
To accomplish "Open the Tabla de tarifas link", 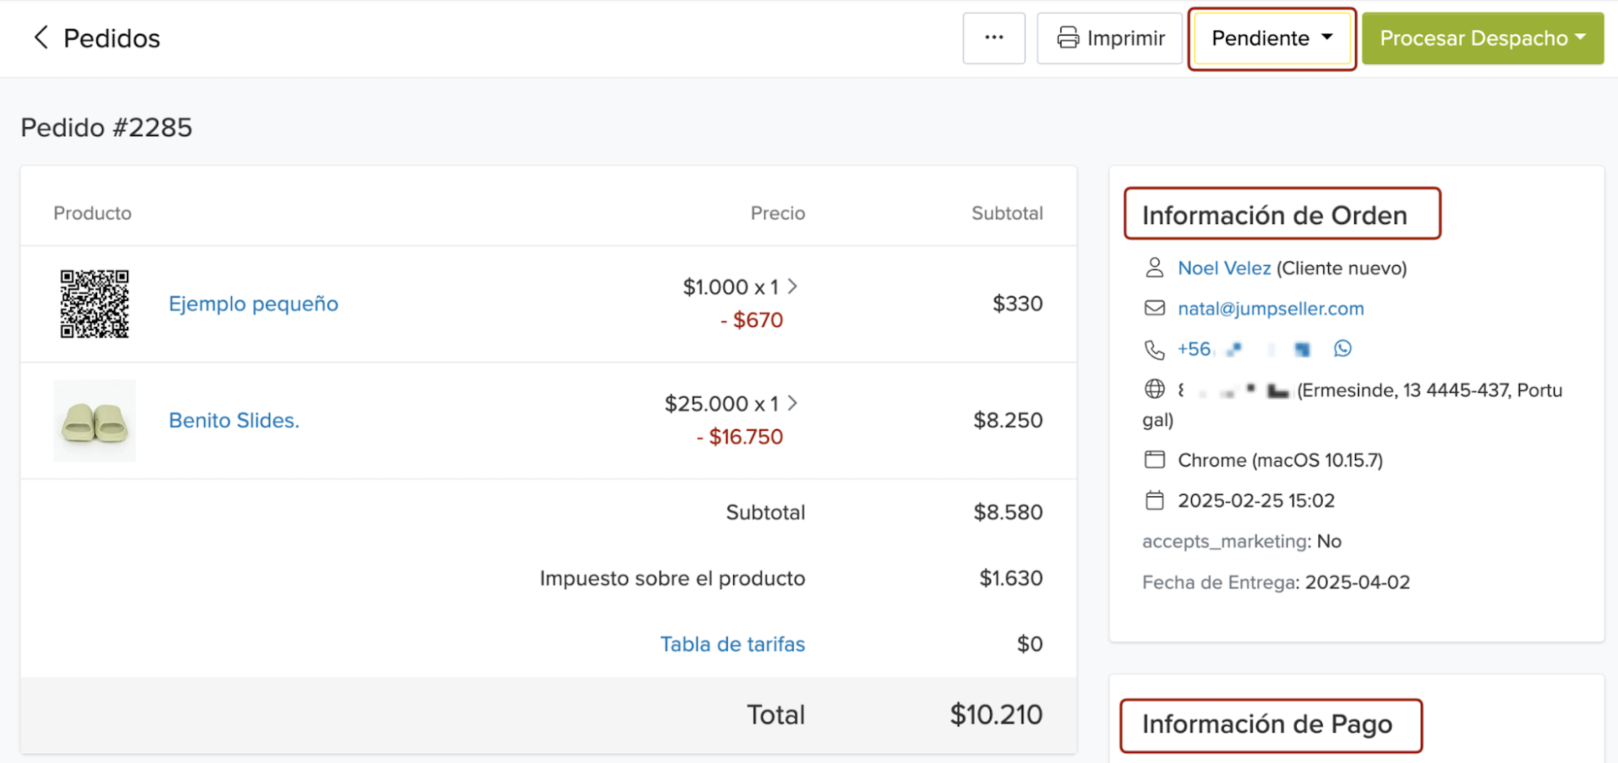I will tap(732, 644).
